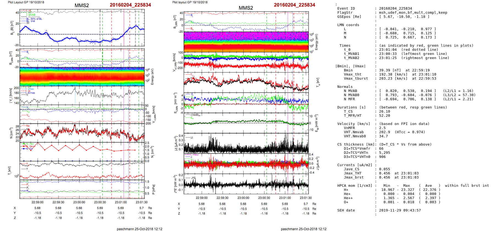Click the 22:59:00 time tick under right plot

click(x=202, y=198)
